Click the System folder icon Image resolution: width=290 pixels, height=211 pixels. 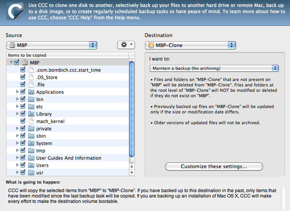click(x=31, y=143)
